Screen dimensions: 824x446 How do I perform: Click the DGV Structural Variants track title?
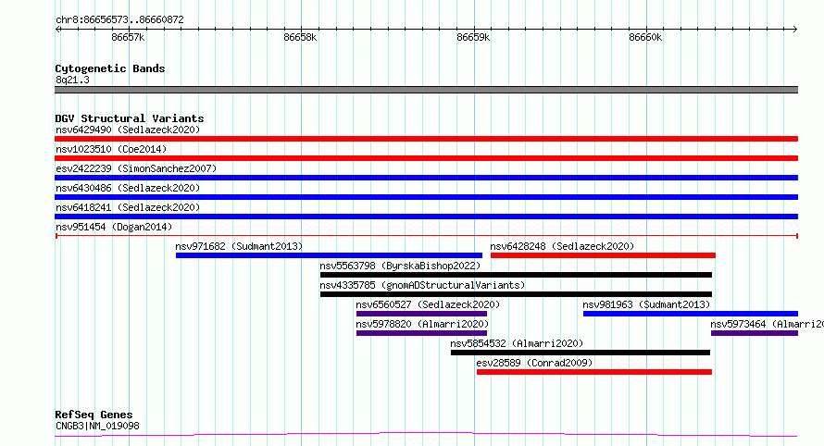pyautogui.click(x=130, y=118)
